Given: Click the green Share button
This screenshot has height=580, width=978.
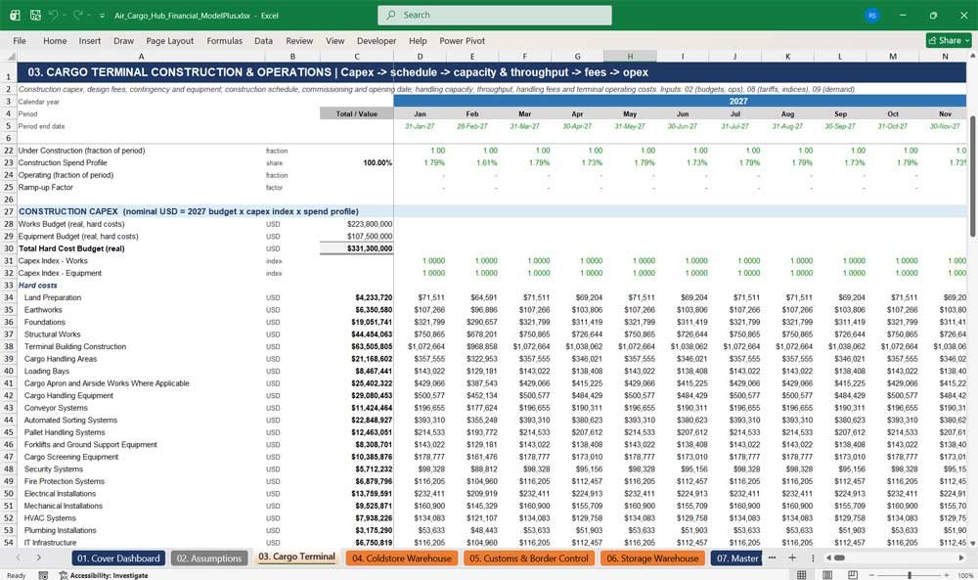Looking at the screenshot, I should (948, 40).
